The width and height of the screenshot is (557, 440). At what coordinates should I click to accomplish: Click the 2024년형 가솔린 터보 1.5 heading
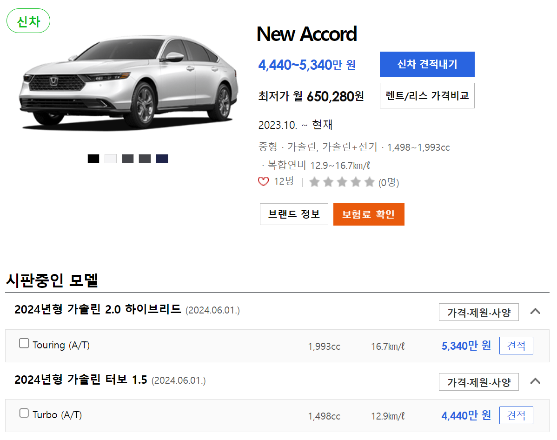(80, 380)
